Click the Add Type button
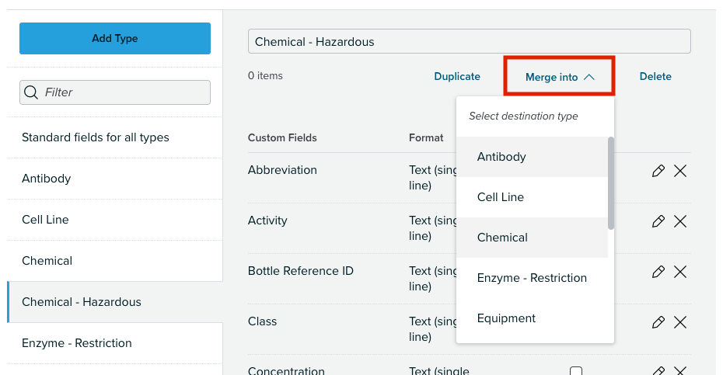 [115, 38]
